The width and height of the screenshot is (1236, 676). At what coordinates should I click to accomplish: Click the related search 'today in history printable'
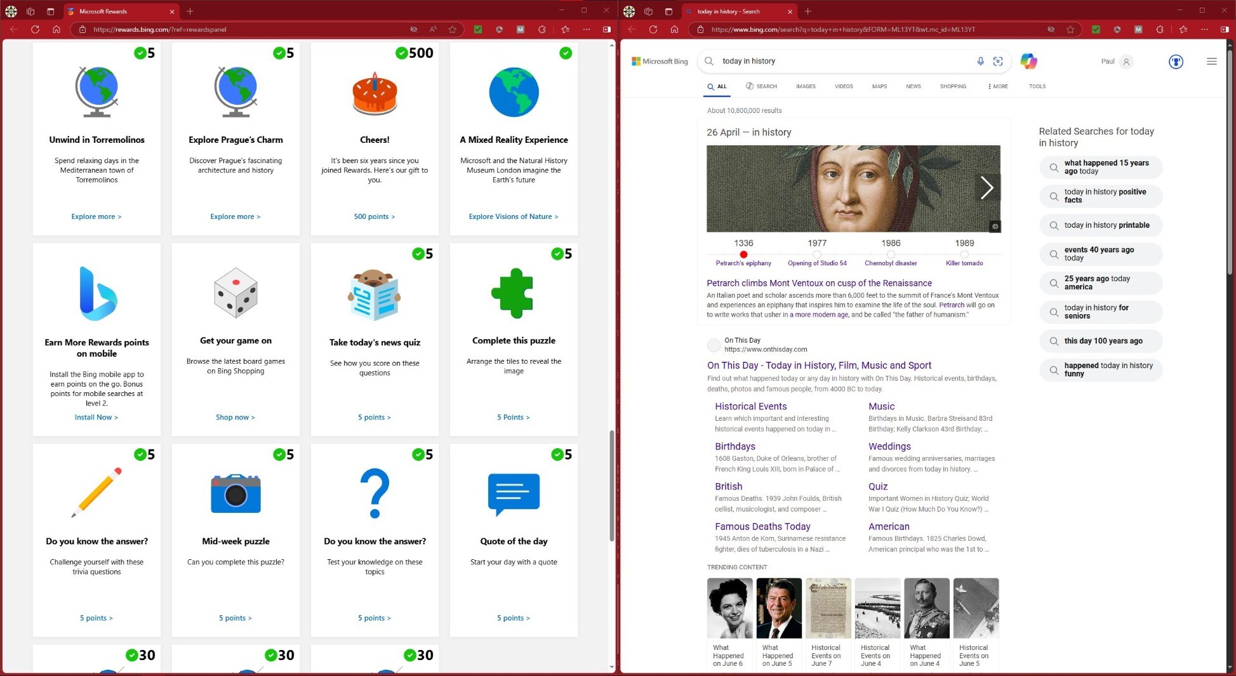tap(1101, 225)
